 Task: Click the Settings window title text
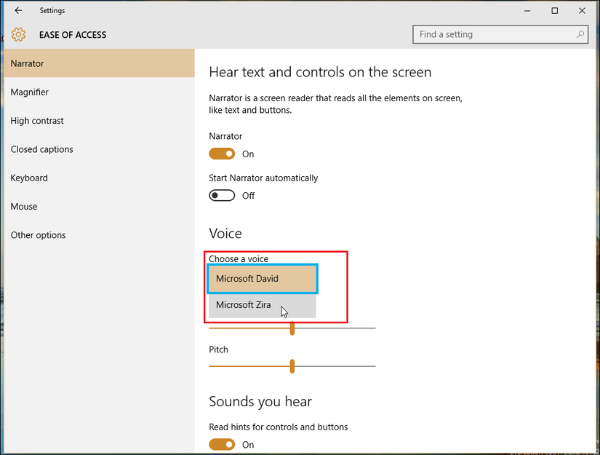pos(52,10)
